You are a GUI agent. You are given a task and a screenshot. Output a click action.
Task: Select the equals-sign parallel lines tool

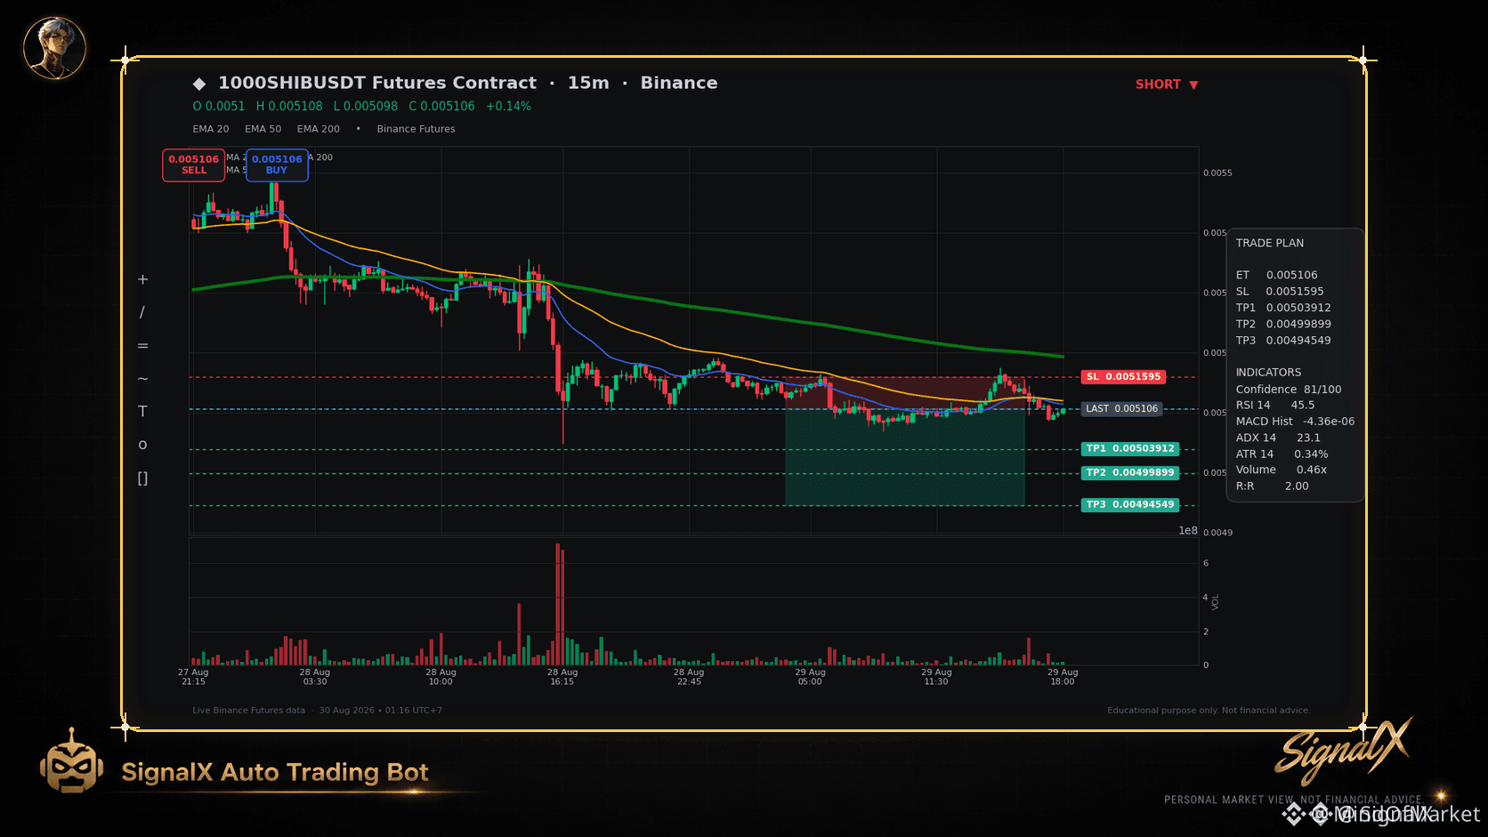click(142, 346)
